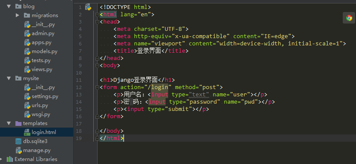356x164 pixels.
Task: Open in Chrome browser icon
Action: [x=349, y=18]
